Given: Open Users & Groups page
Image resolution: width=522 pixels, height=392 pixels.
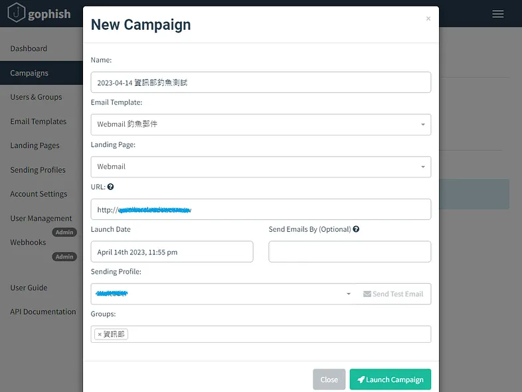Looking at the screenshot, I should [x=36, y=97].
